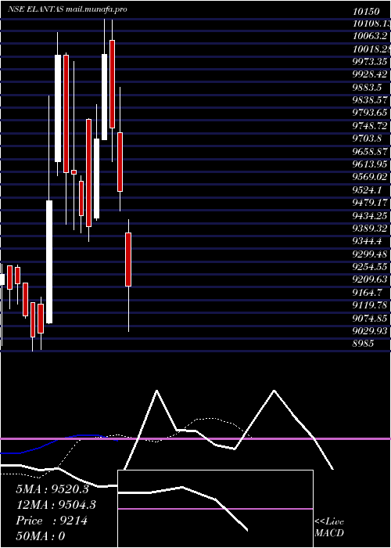This screenshot has height=548, width=391.
Task: Select the 9074.85 price level label
Action: pos(370,318)
